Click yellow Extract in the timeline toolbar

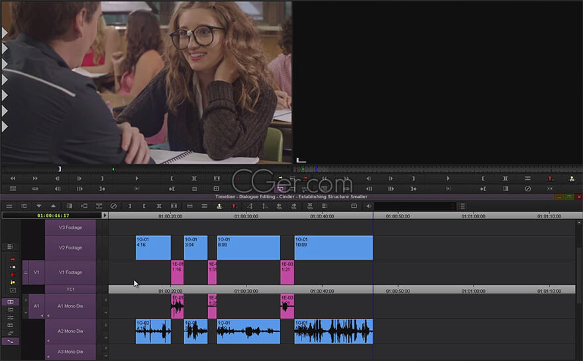point(219,206)
